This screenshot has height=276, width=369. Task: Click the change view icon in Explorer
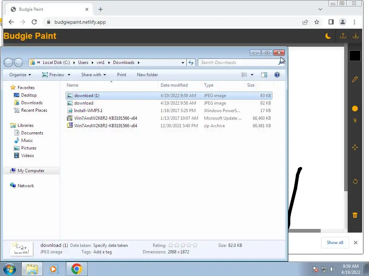click(x=244, y=75)
